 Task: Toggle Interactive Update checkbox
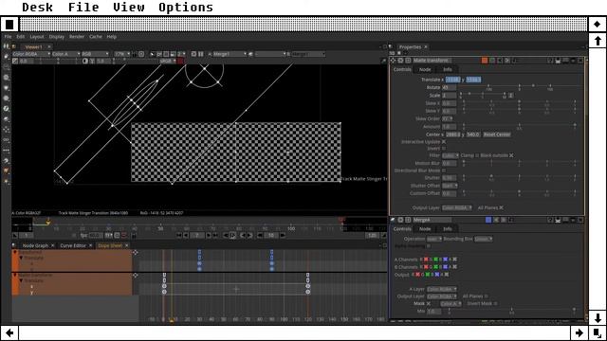(444, 142)
